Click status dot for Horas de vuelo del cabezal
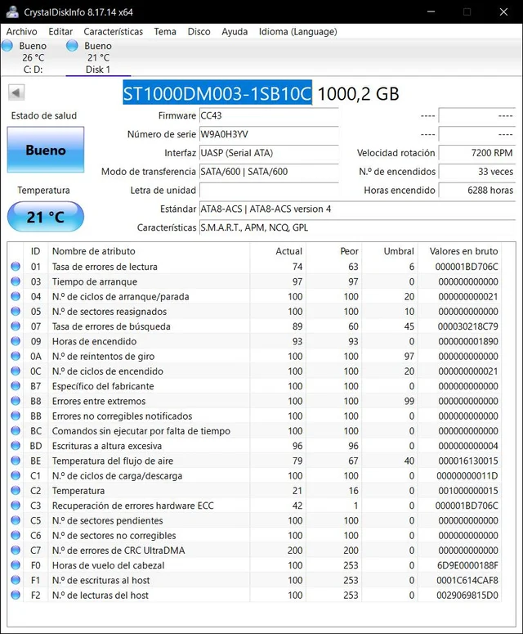523x634 pixels. point(16,565)
